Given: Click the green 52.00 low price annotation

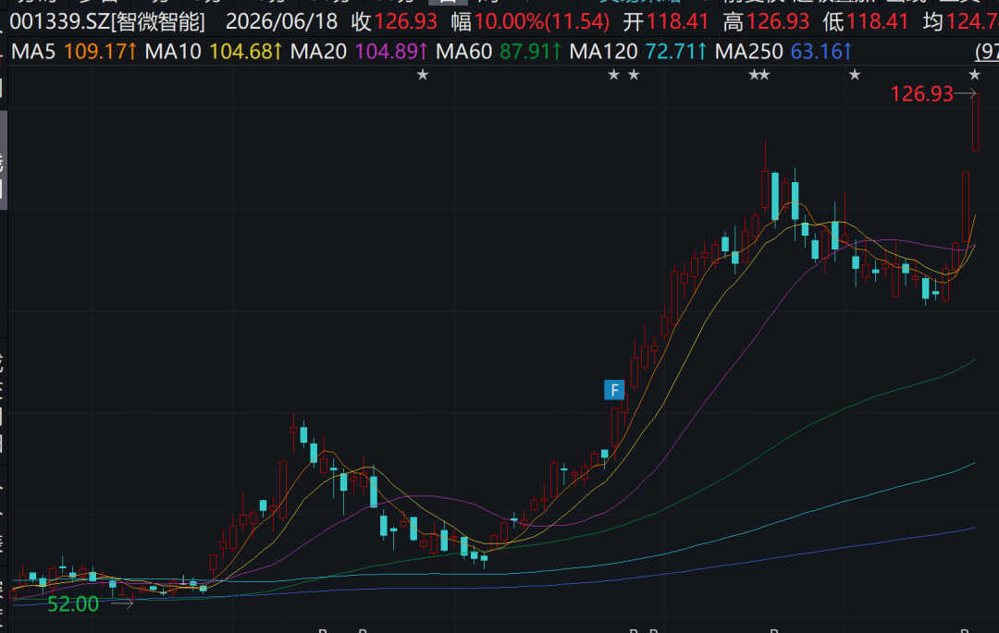Looking at the screenshot, I should click(x=73, y=603).
